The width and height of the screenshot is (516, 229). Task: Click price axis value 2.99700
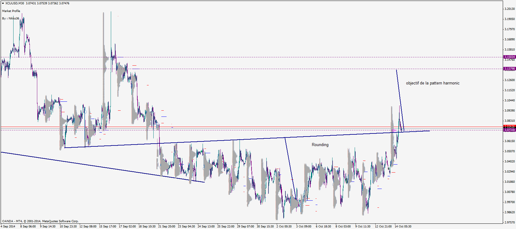510,202
